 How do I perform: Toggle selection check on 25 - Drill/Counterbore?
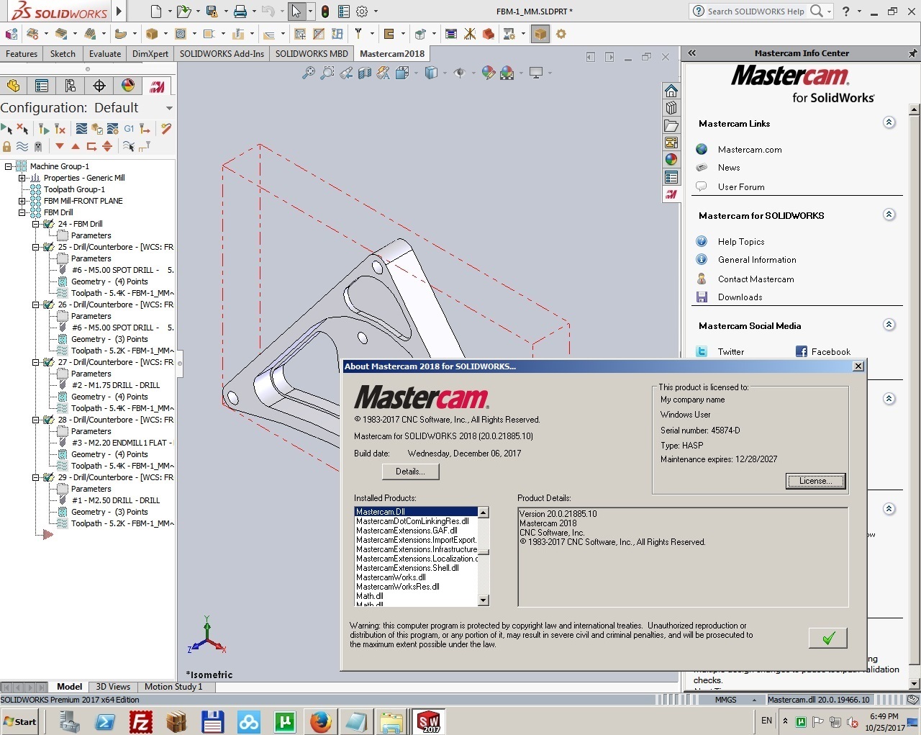49,247
